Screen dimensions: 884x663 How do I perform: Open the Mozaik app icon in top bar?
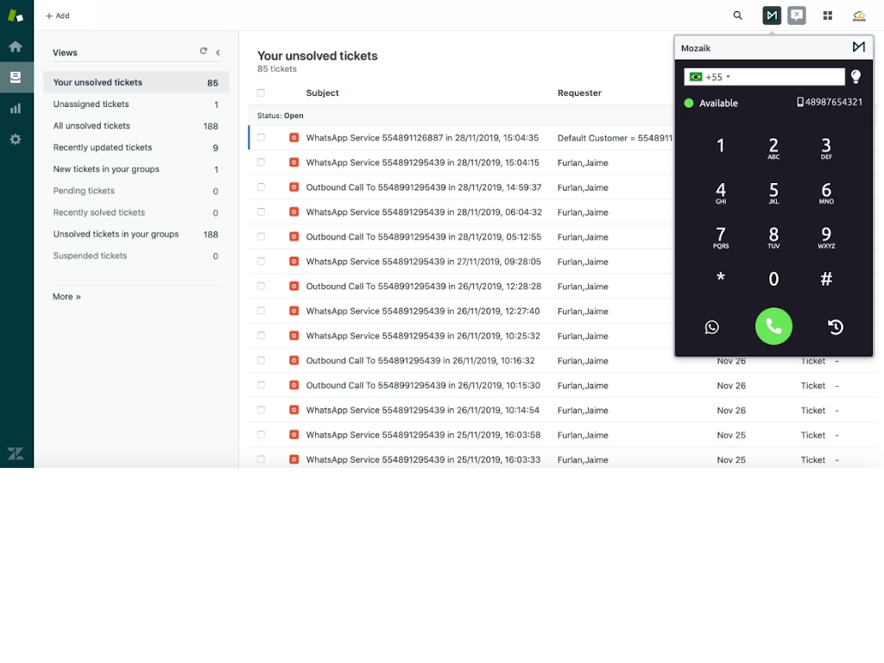click(771, 16)
